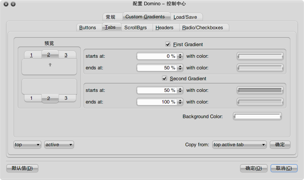Click preview bottom tab 1
Viewport: 304px width, 180px height.
coord(33,98)
